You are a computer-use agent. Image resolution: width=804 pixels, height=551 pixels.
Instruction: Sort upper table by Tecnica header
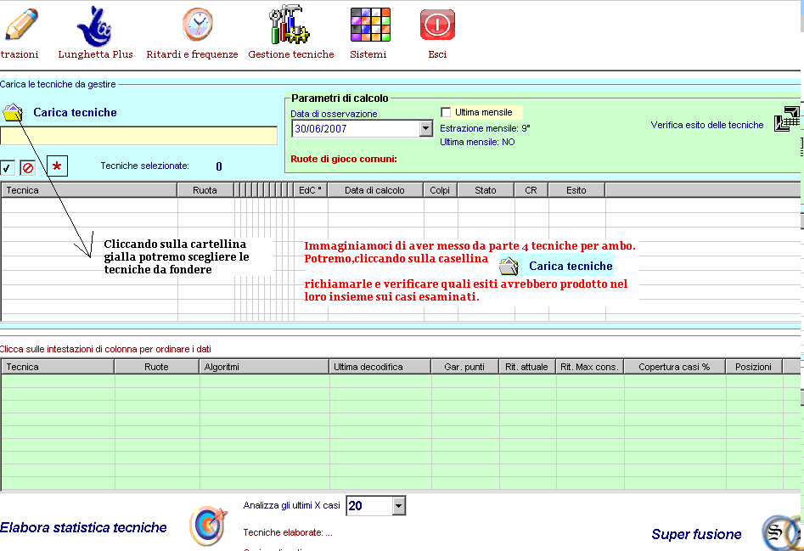pos(89,190)
